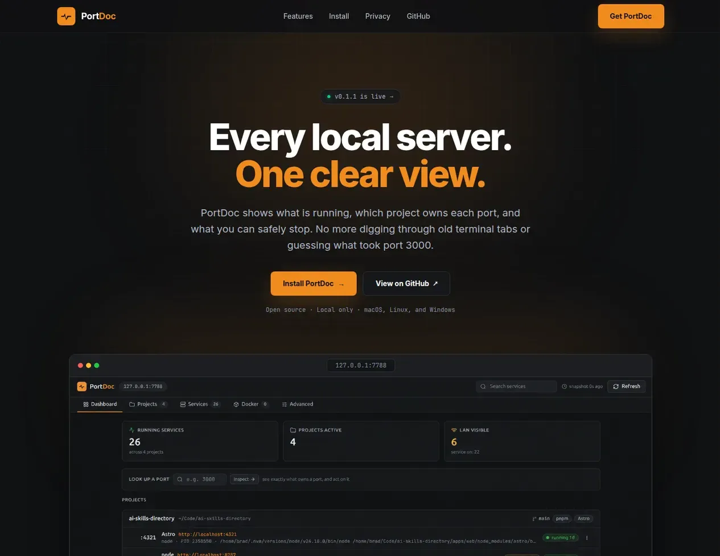The height and width of the screenshot is (556, 720).
Task: Click the Install PortDoc button
Action: pos(314,284)
